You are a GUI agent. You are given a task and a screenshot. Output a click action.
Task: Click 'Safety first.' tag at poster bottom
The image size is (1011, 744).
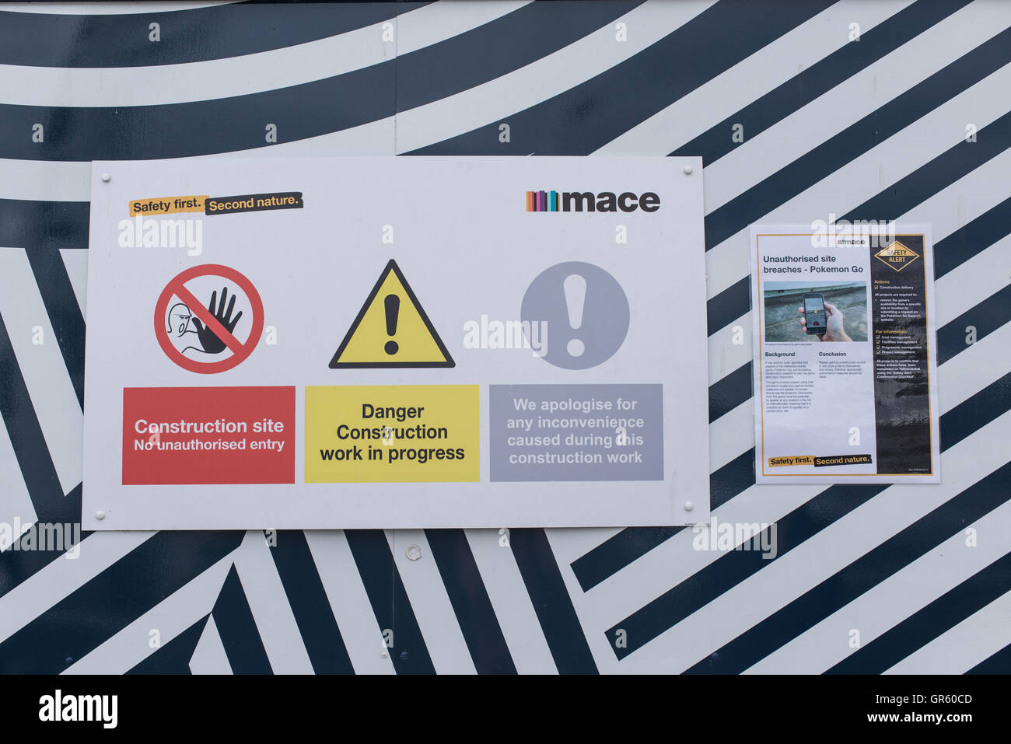point(792,461)
